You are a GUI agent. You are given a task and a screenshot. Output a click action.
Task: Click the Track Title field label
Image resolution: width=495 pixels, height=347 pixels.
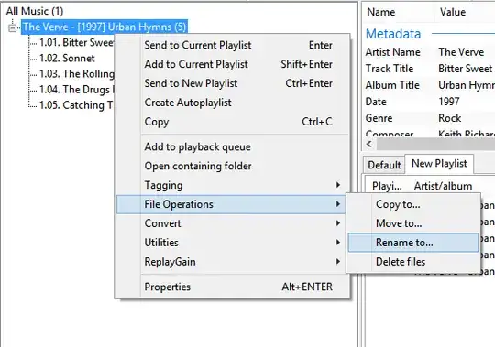[x=390, y=69]
